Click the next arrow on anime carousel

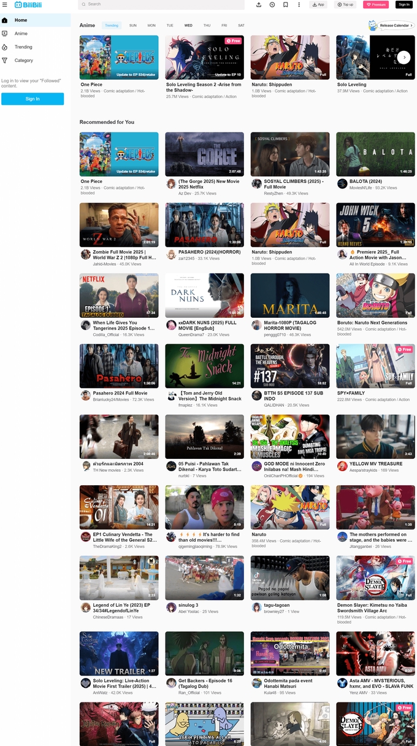404,57
